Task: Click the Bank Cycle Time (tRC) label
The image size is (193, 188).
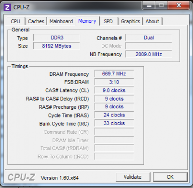Action: click(64, 124)
